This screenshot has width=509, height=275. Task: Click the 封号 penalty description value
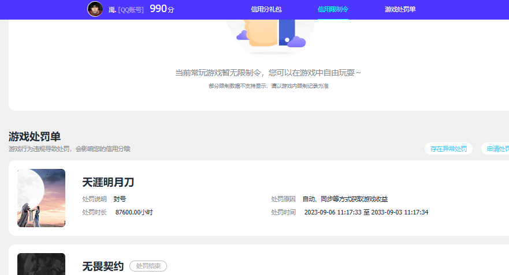coord(120,199)
